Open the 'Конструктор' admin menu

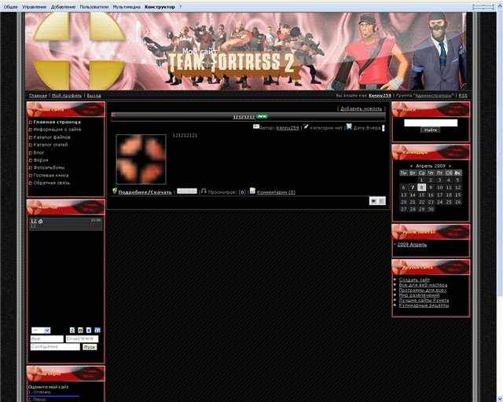[160, 7]
